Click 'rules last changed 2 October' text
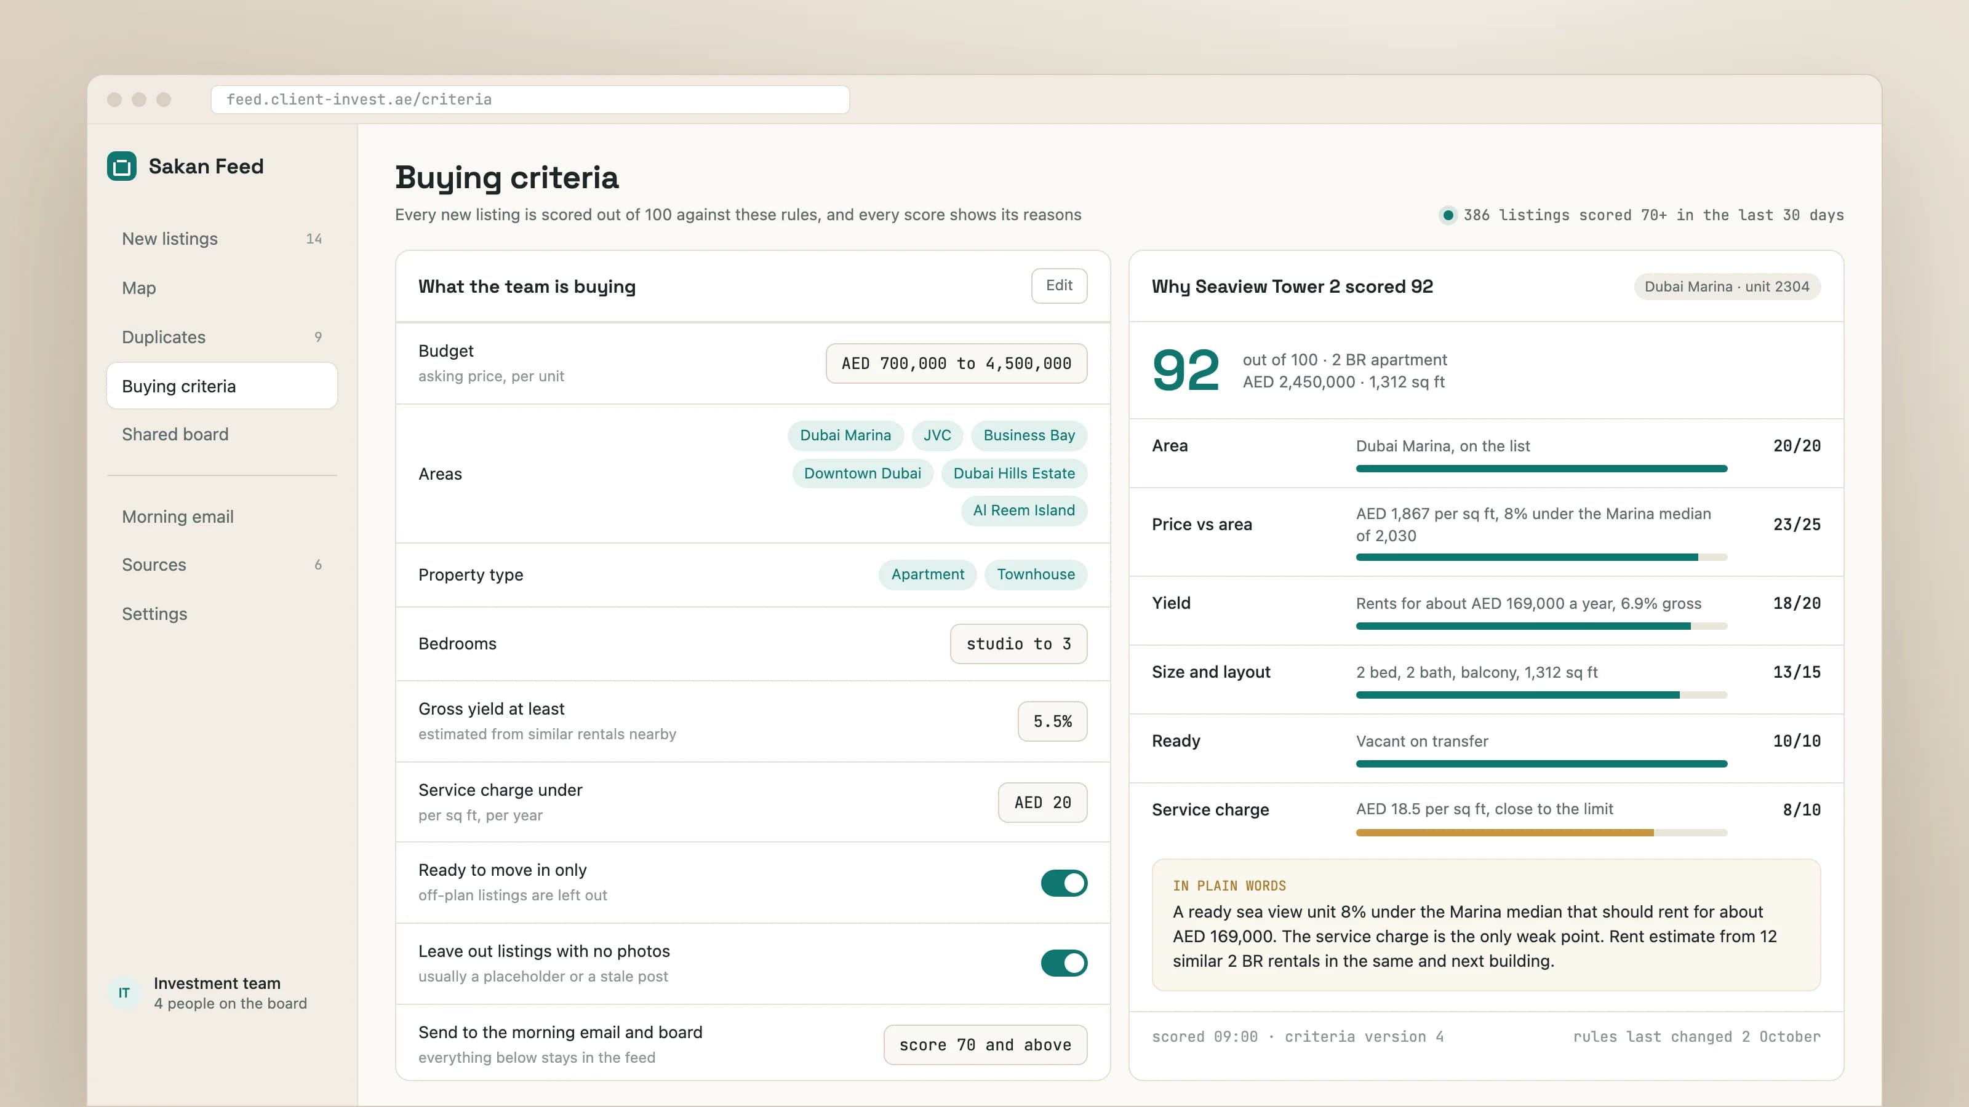This screenshot has width=1969, height=1107. [1696, 1037]
